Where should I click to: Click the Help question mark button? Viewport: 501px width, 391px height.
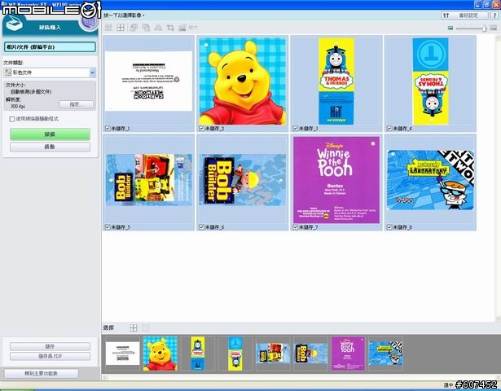(x=494, y=15)
